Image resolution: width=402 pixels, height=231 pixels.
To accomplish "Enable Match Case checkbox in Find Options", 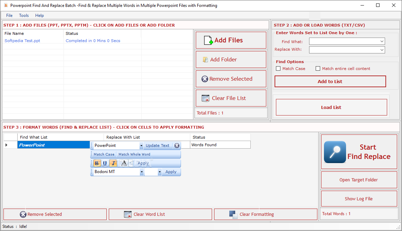I will pos(278,69).
